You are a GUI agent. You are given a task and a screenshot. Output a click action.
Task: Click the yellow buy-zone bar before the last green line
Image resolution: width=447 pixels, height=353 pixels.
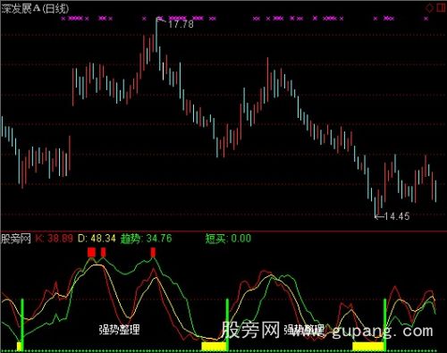coord(367,346)
